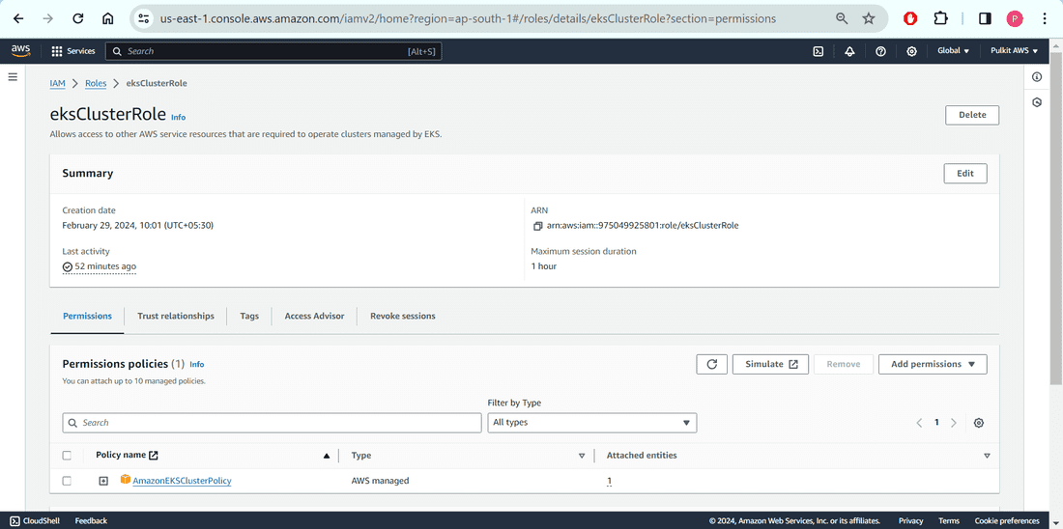The width and height of the screenshot is (1063, 529).
Task: Bookmark this page with the star icon
Action: point(869,19)
